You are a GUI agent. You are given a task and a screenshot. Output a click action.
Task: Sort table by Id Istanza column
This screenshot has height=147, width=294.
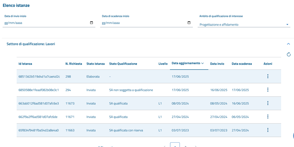[25, 64]
